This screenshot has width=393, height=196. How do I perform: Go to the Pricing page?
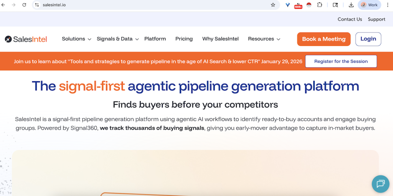coord(184,39)
